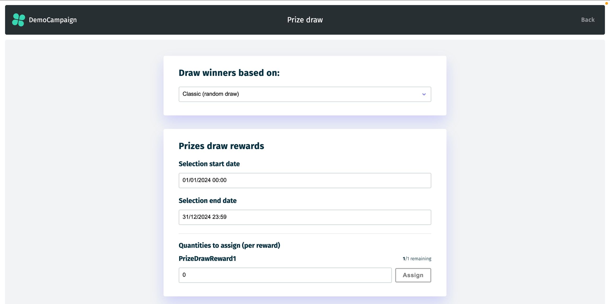
Task: Click the "1/1 remaining" counter text
Action: (x=417, y=259)
